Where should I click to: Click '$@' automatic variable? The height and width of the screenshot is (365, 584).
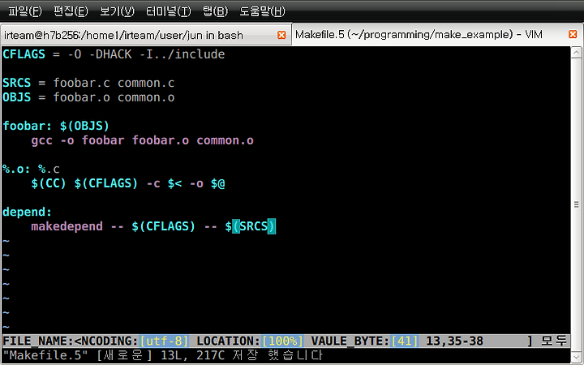[218, 183]
